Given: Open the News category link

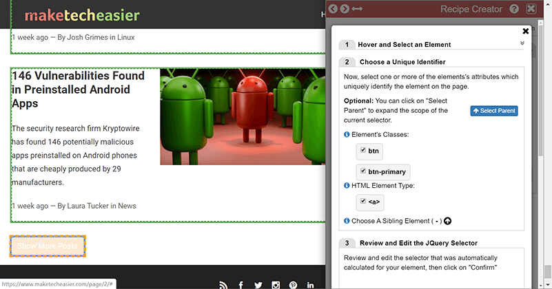Looking at the screenshot, I should (127, 206).
